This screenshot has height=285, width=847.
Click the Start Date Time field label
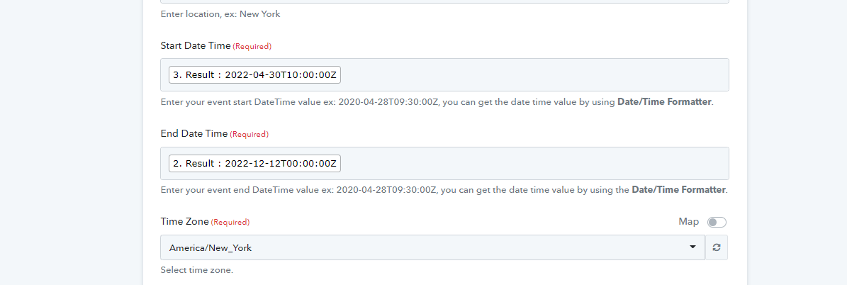196,46
